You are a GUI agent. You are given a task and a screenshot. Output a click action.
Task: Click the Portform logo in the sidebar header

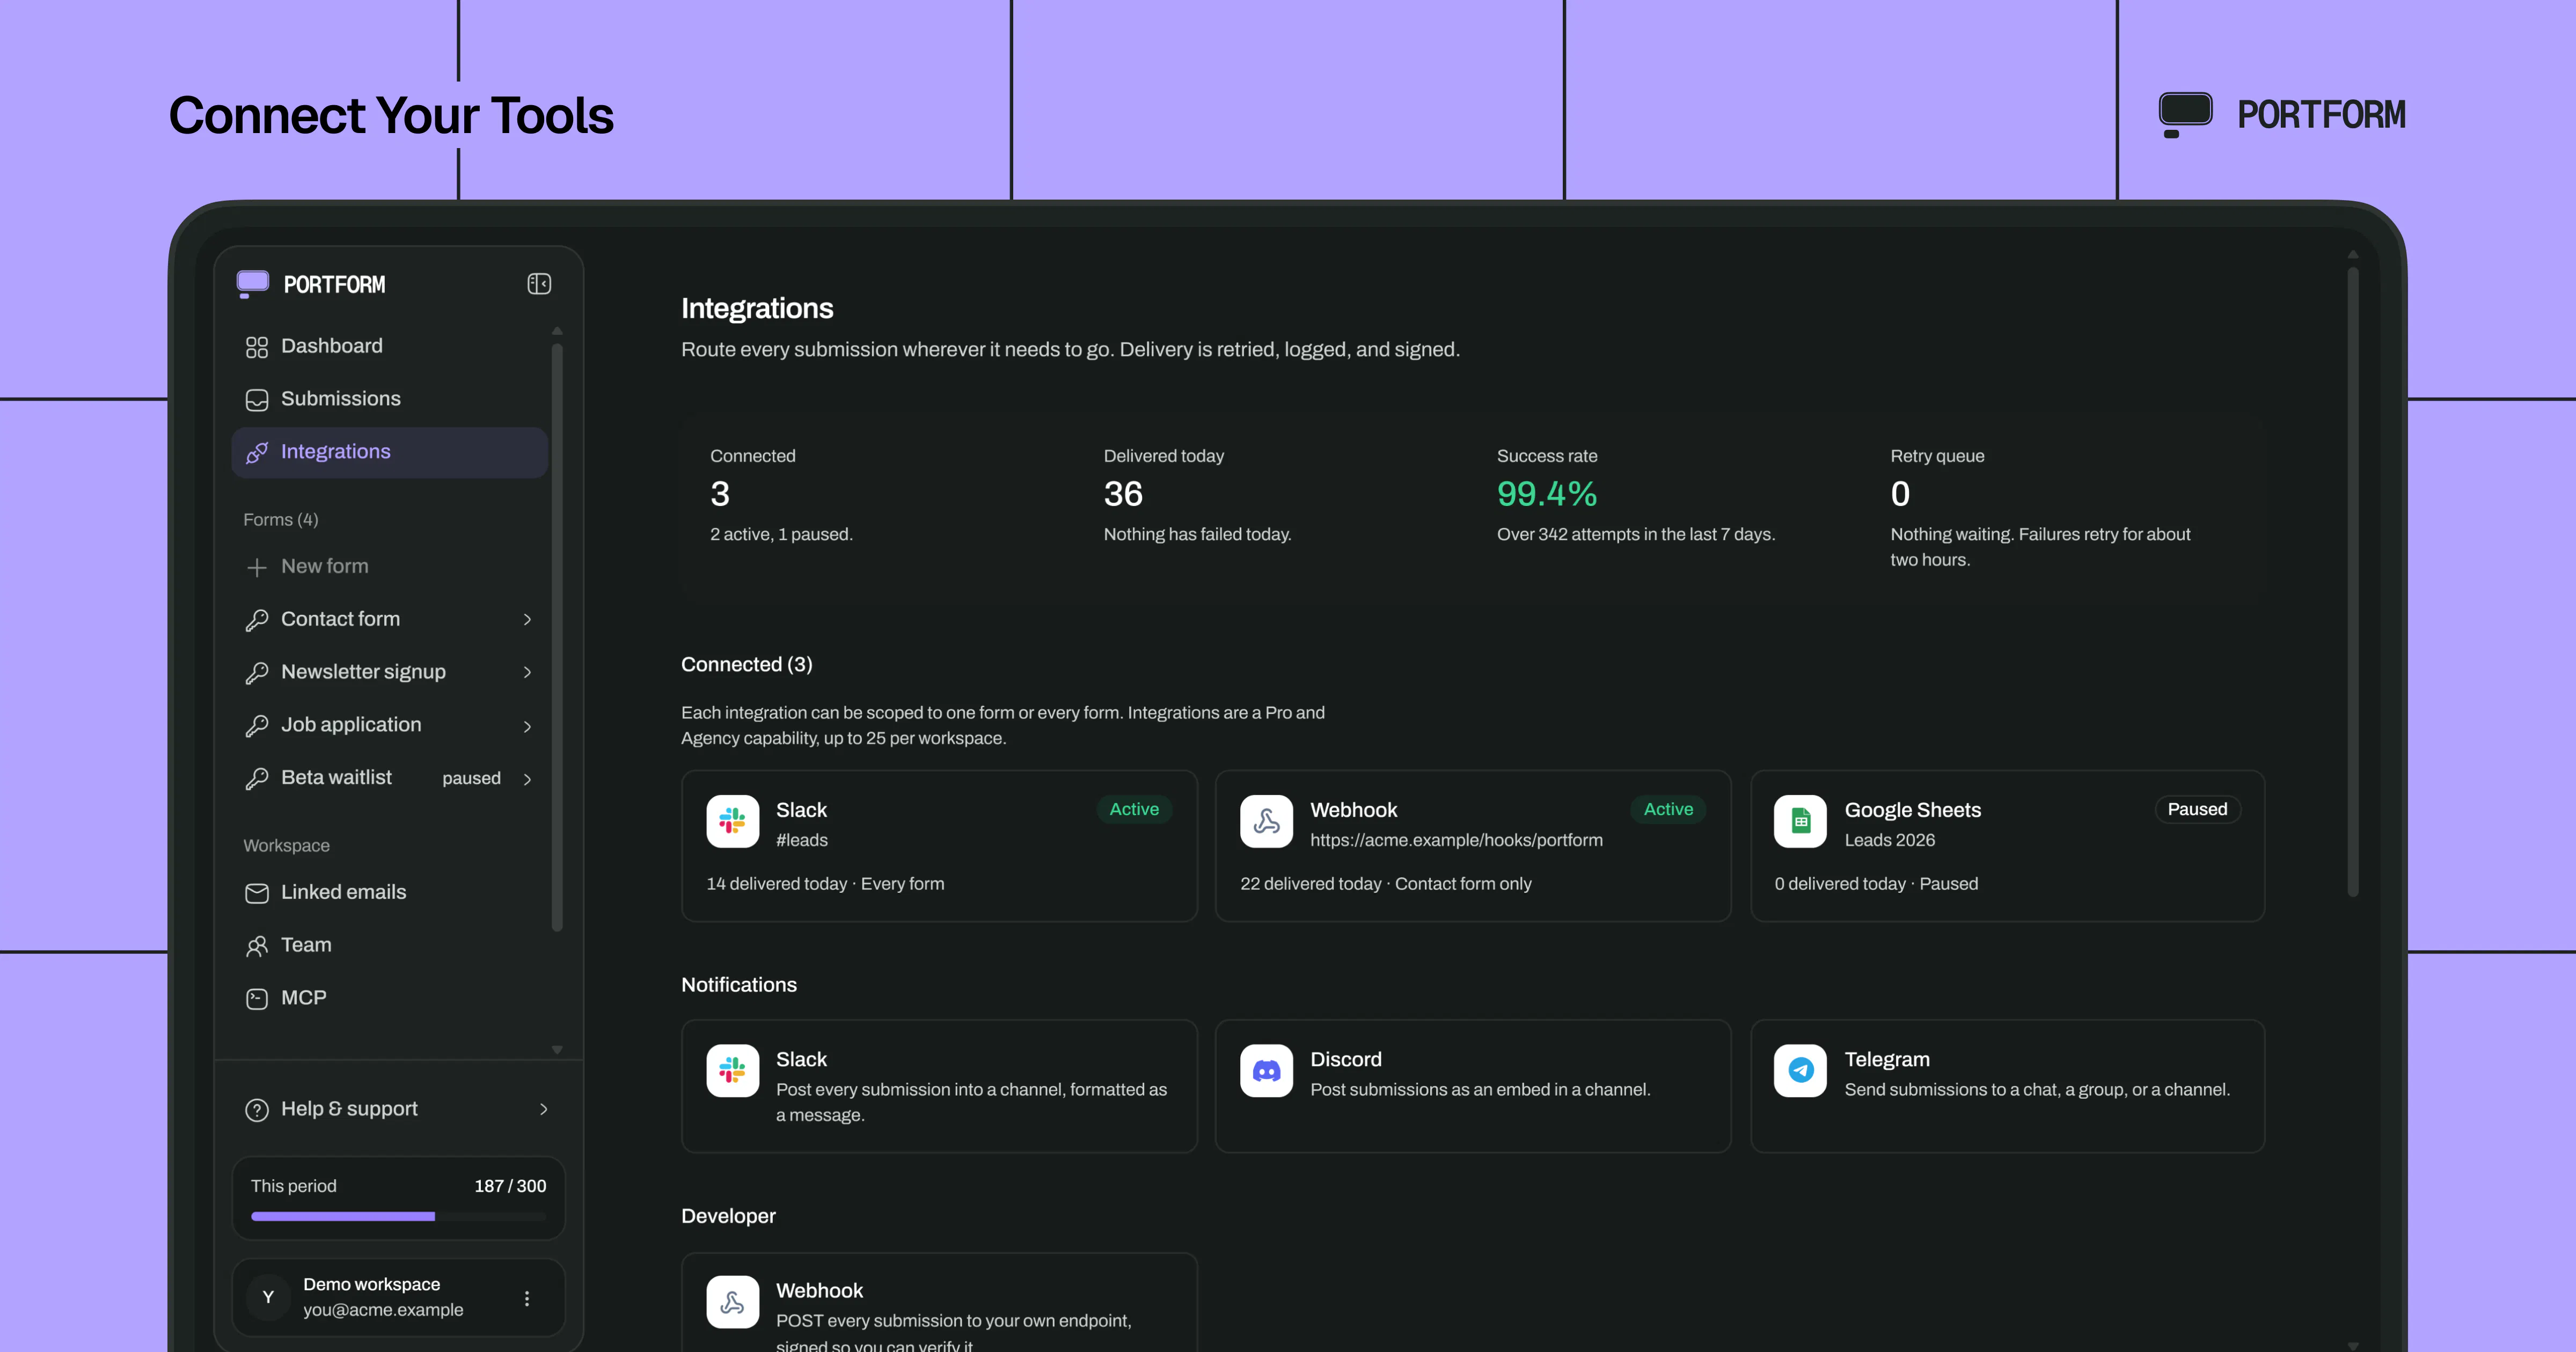click(311, 284)
